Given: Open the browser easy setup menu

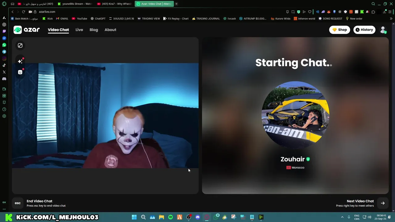Looking at the screenshot, I should (x=390, y=12).
